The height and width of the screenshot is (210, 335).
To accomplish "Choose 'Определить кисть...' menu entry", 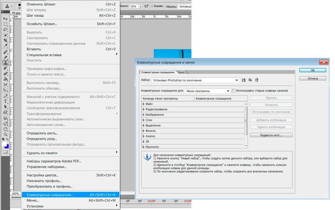I will point(71,133).
